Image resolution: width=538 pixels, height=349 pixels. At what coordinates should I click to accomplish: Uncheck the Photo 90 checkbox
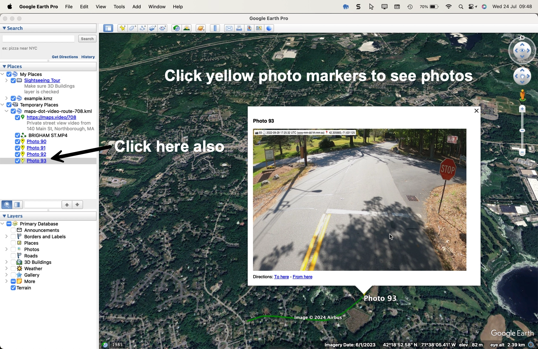(17, 141)
